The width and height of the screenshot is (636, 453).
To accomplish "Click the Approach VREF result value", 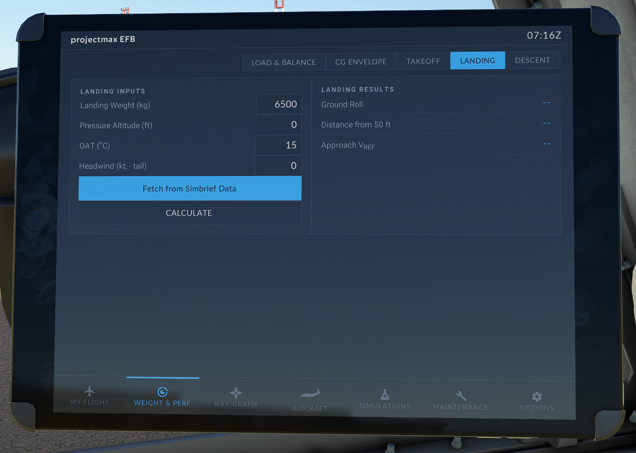I will [x=546, y=144].
